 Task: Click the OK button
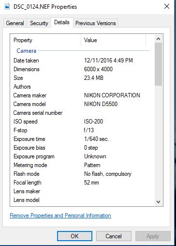[x=74, y=236]
